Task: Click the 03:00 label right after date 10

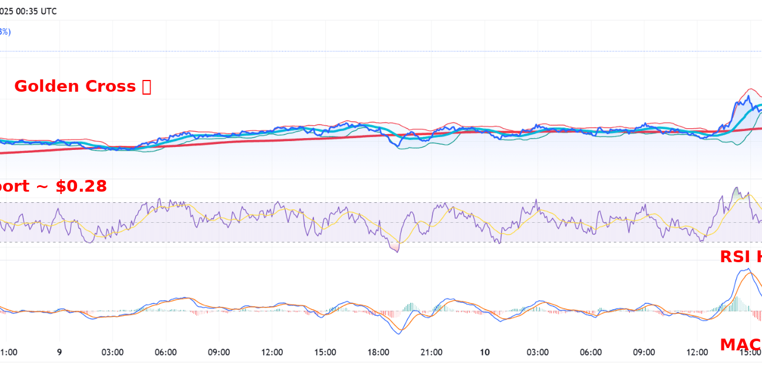Action: 537,352
